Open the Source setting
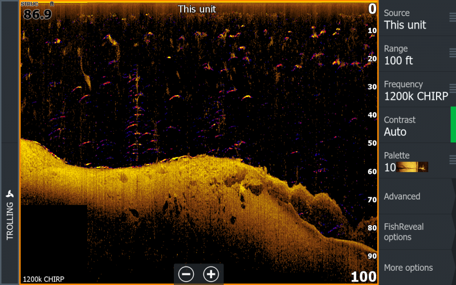 click(x=417, y=18)
